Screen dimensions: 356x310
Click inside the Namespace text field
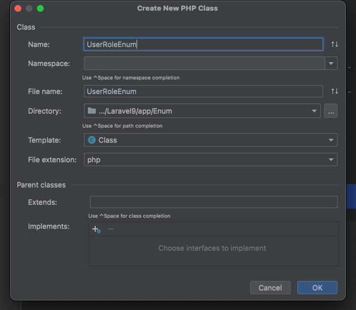[204, 63]
